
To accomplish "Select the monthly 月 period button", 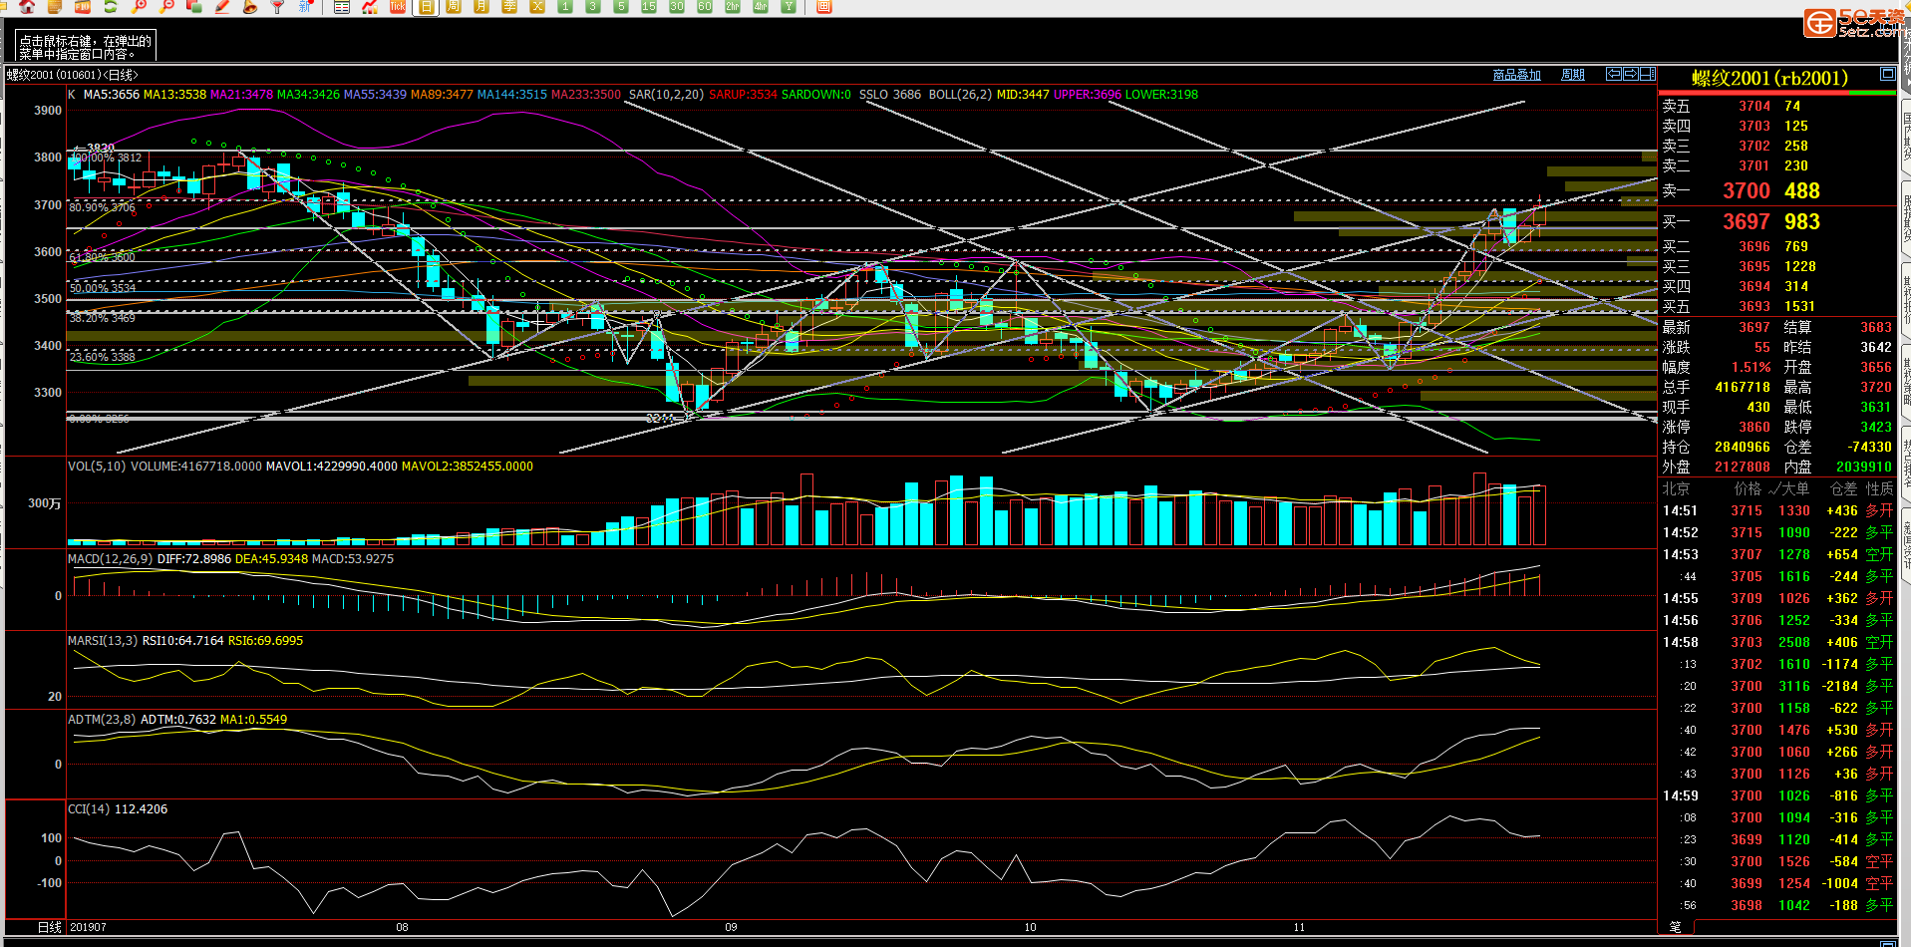I will (481, 6).
